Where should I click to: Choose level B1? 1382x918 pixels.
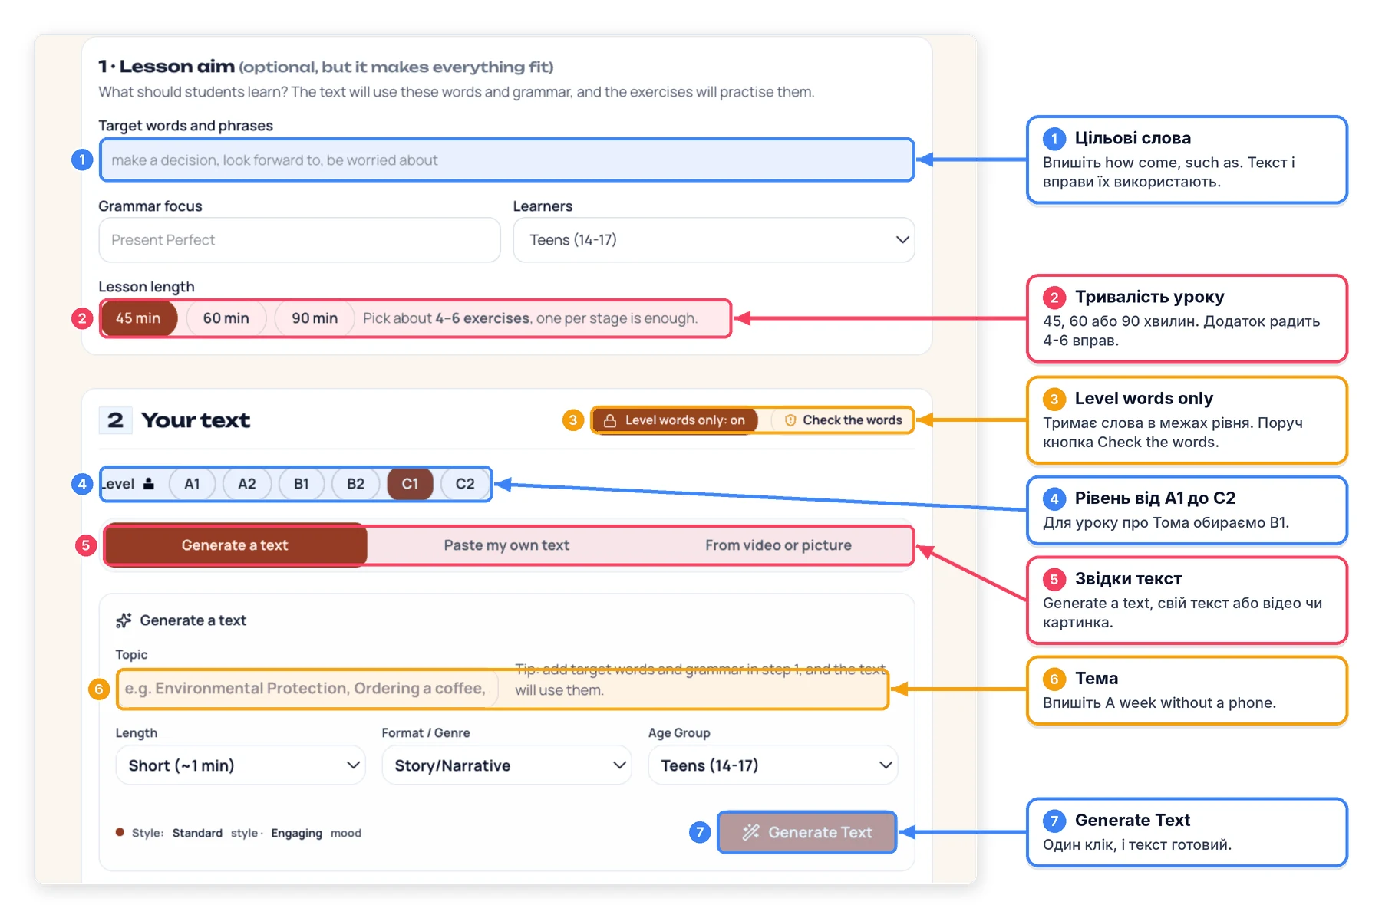click(x=302, y=484)
